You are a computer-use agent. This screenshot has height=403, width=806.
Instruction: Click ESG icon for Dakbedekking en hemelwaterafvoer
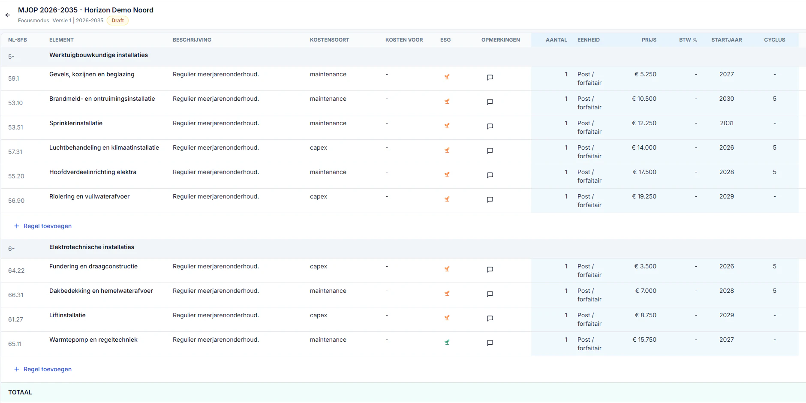pyautogui.click(x=447, y=294)
